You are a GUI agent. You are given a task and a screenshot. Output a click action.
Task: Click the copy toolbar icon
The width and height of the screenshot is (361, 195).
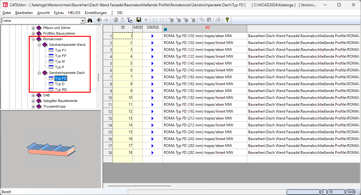pos(202,20)
